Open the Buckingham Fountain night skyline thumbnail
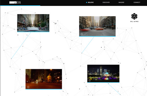147x96 pixels. pos(103,73)
